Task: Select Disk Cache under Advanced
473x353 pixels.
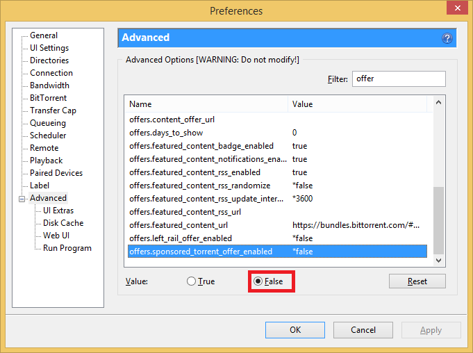Action: tap(63, 223)
